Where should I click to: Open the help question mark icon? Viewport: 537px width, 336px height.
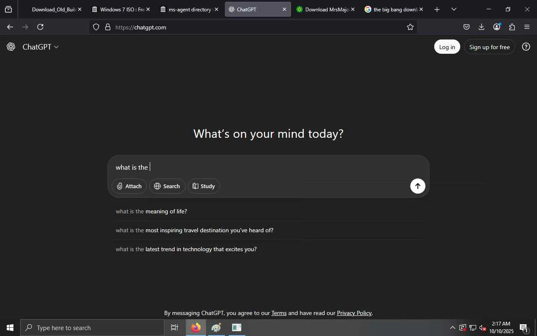(526, 47)
